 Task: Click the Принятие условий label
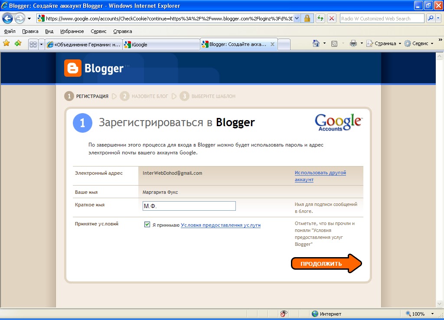pos(97,224)
